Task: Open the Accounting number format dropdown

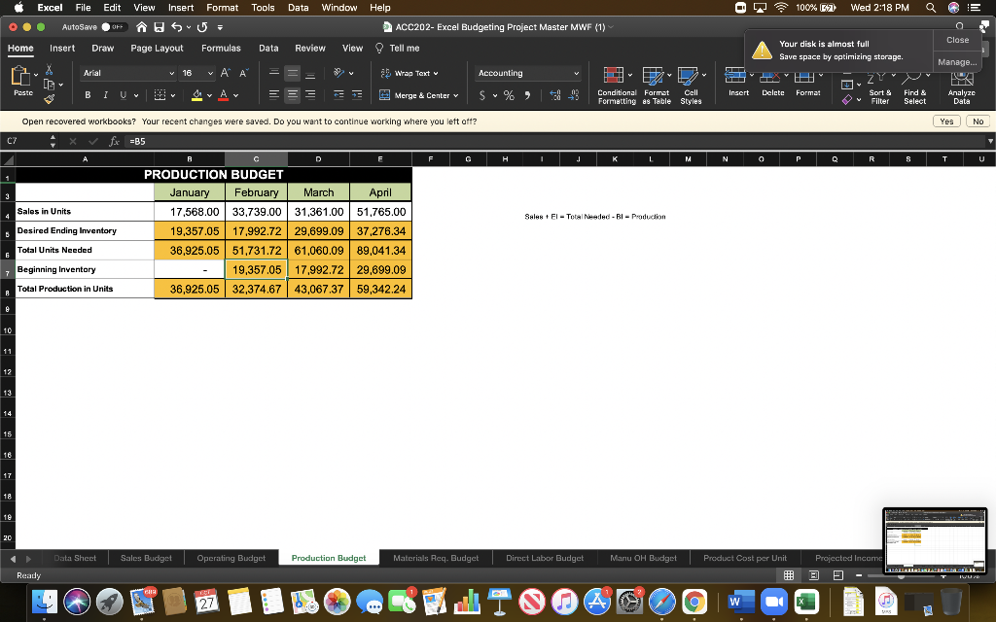Action: [526, 72]
